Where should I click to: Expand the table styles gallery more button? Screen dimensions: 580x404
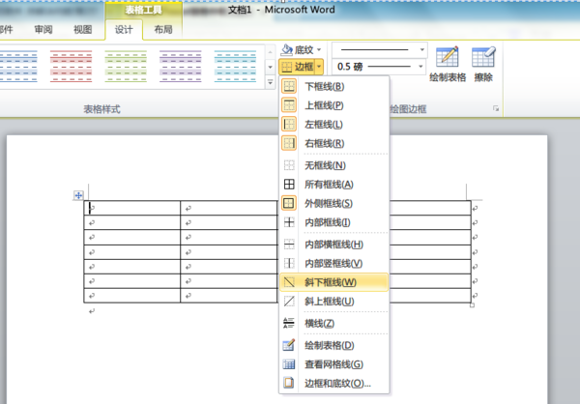coord(270,82)
